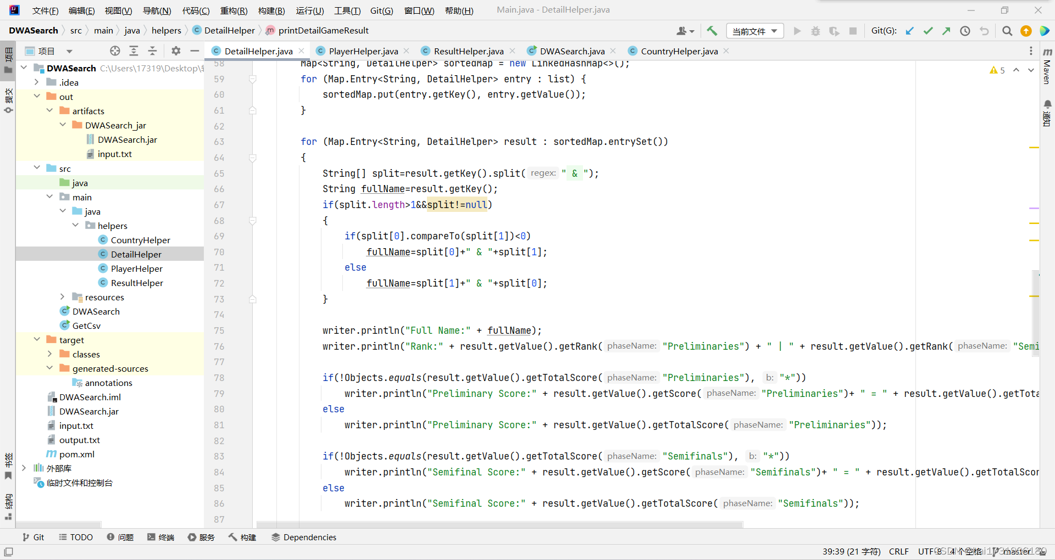Collapse the out folder
Viewport: 1055px width, 560px height.
click(37, 96)
